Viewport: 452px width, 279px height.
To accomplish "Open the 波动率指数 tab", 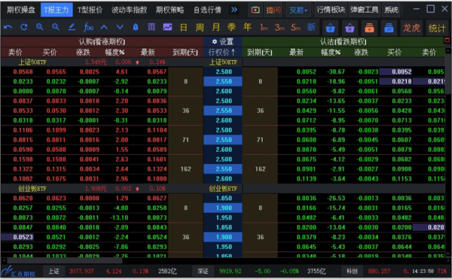I will point(129,10).
